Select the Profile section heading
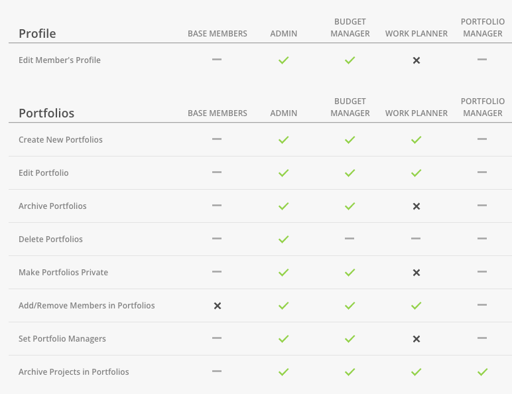Viewport: 512px width, 394px height. [37, 34]
